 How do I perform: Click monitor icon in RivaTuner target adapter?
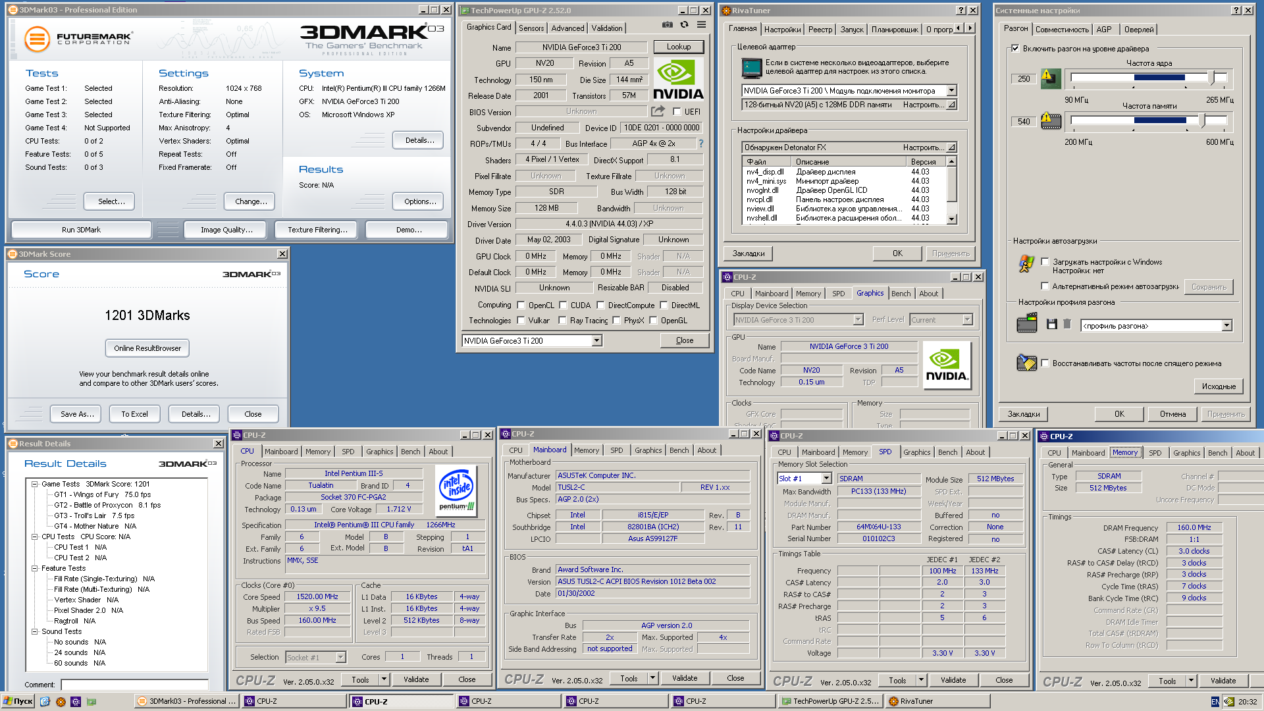(x=751, y=68)
